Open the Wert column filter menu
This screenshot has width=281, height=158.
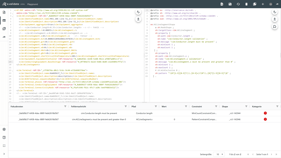[186, 106]
